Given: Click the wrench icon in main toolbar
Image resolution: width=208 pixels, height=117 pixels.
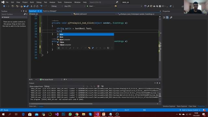Looking at the screenshot, I should pos(148,6).
